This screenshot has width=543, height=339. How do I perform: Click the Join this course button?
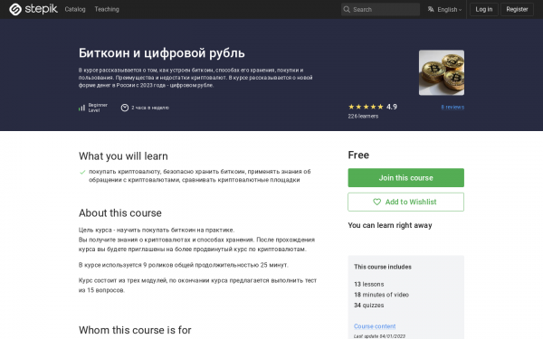[405, 178]
